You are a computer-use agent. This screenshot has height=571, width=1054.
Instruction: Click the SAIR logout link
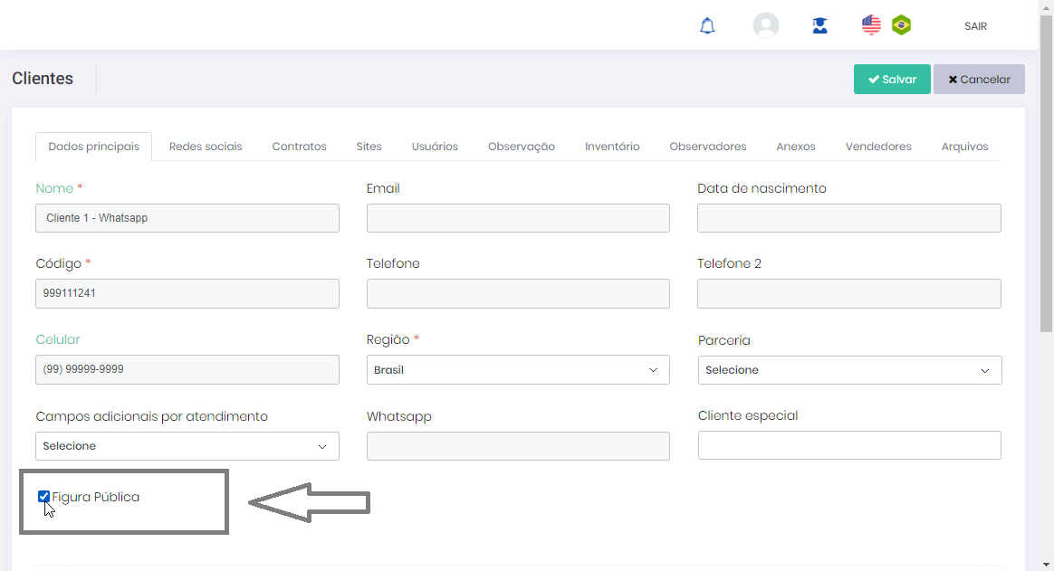[x=975, y=26]
